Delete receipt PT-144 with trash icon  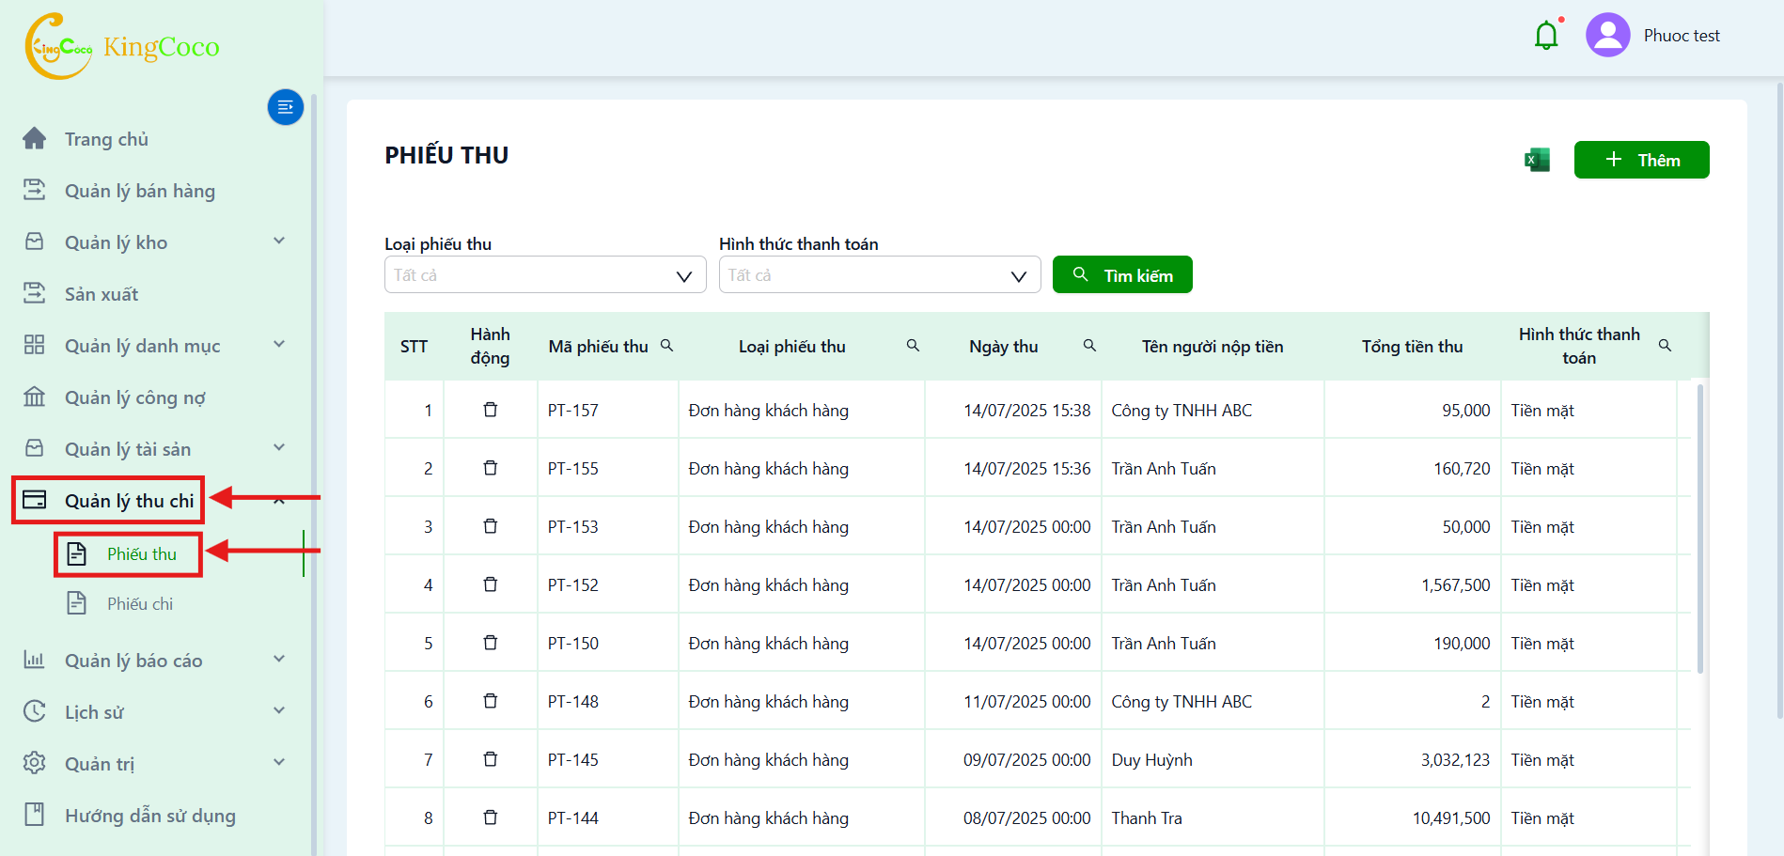[491, 817]
